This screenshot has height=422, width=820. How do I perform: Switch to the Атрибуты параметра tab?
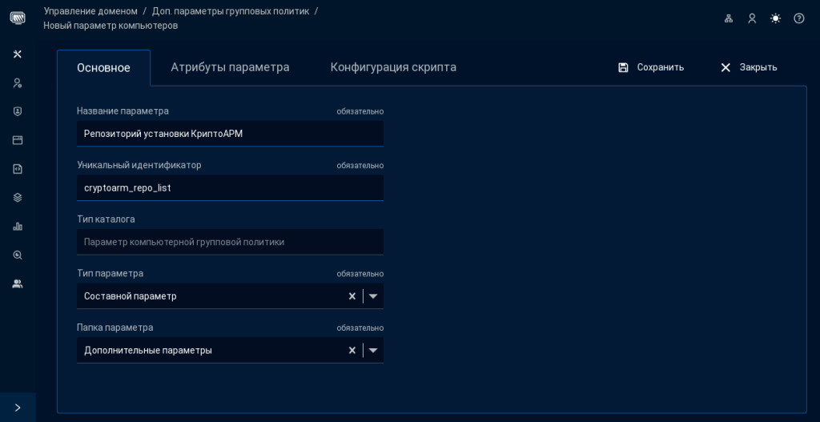(x=230, y=67)
